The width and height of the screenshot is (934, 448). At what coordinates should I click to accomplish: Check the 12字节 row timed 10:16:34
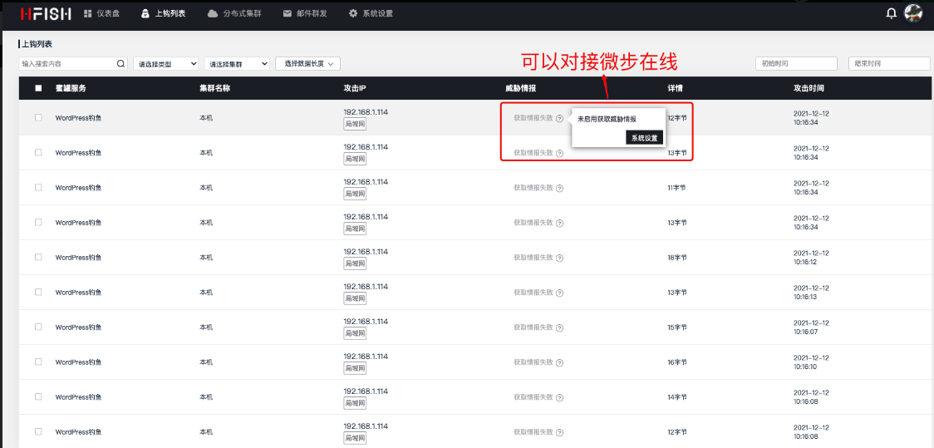click(x=38, y=117)
